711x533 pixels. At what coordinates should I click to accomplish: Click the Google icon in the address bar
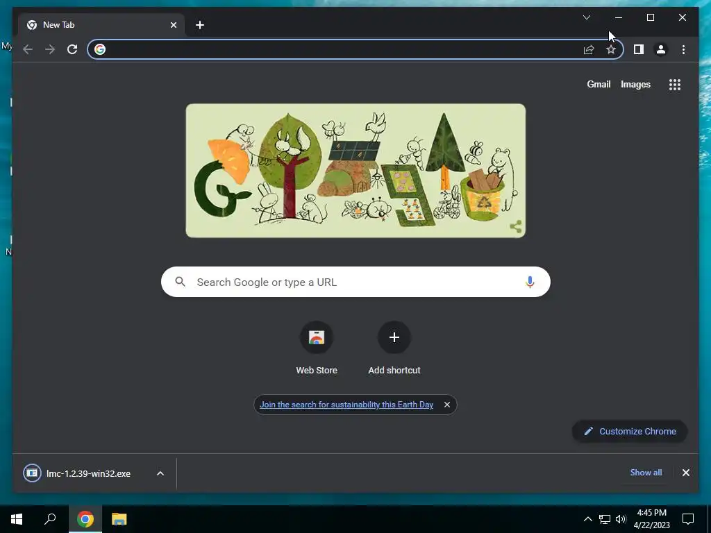tap(100, 49)
